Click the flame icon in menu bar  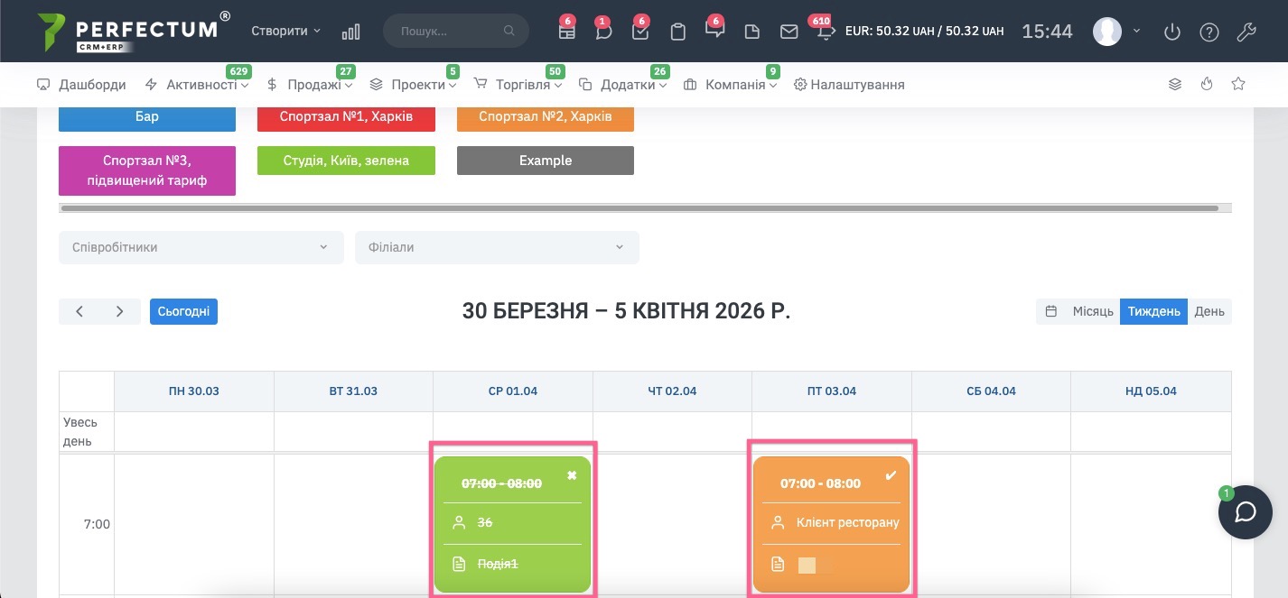(1207, 84)
